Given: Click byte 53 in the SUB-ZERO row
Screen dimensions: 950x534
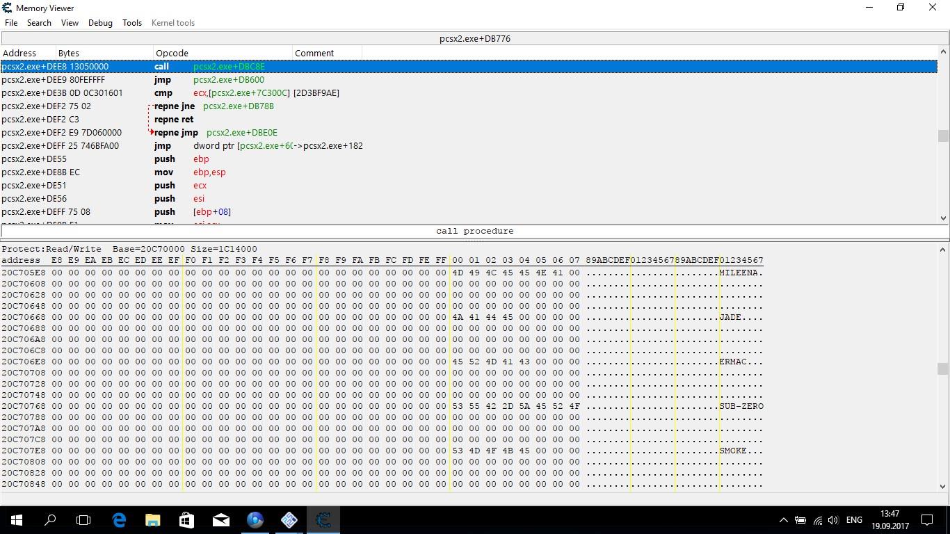Looking at the screenshot, I should [457, 406].
